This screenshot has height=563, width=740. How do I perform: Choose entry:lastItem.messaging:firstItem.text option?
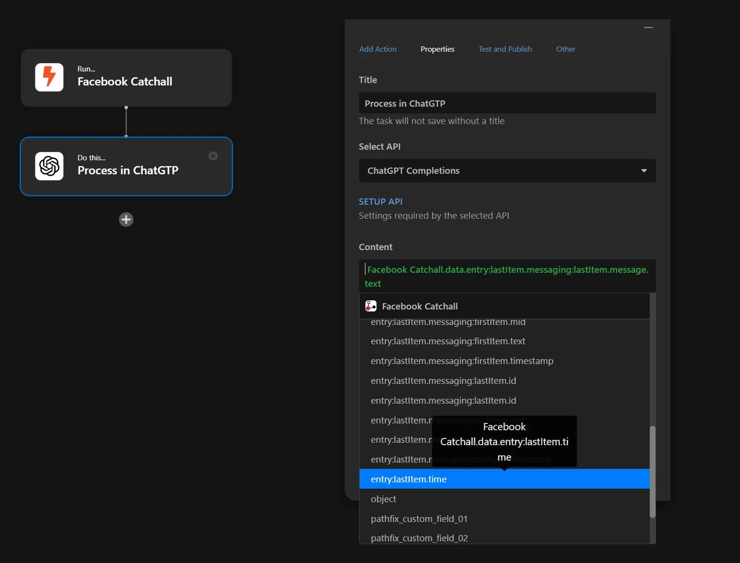point(504,341)
